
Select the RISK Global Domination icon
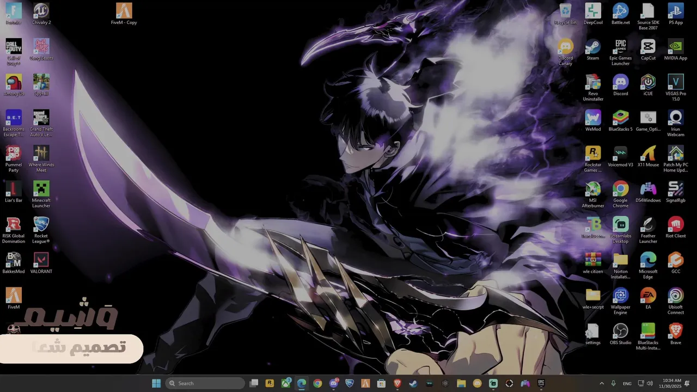click(x=14, y=230)
